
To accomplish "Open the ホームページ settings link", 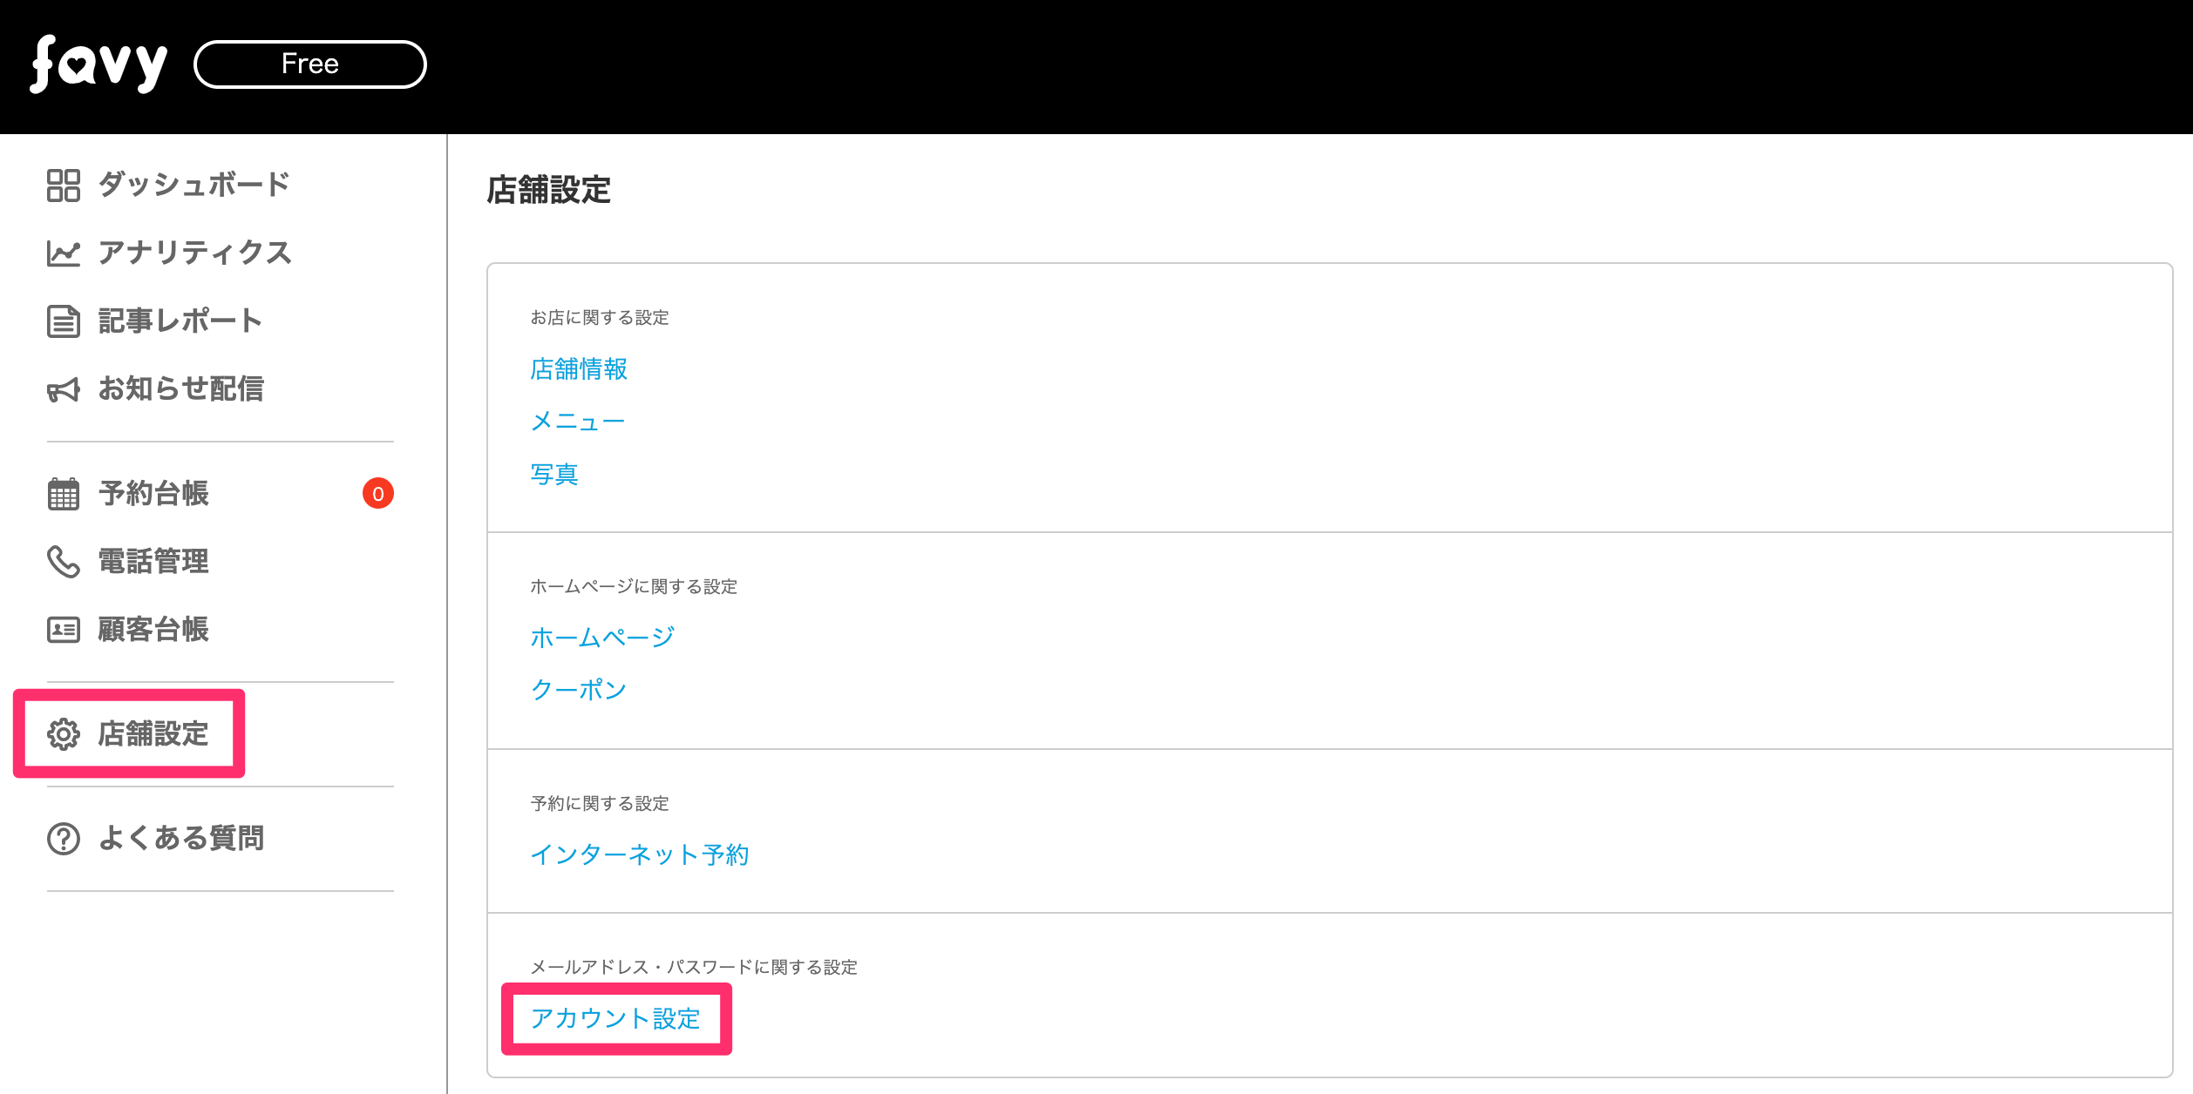I will click(602, 638).
